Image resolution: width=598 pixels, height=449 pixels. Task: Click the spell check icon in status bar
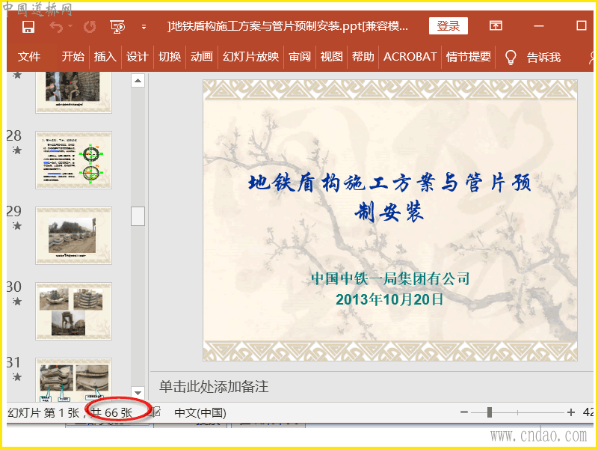coord(156,412)
